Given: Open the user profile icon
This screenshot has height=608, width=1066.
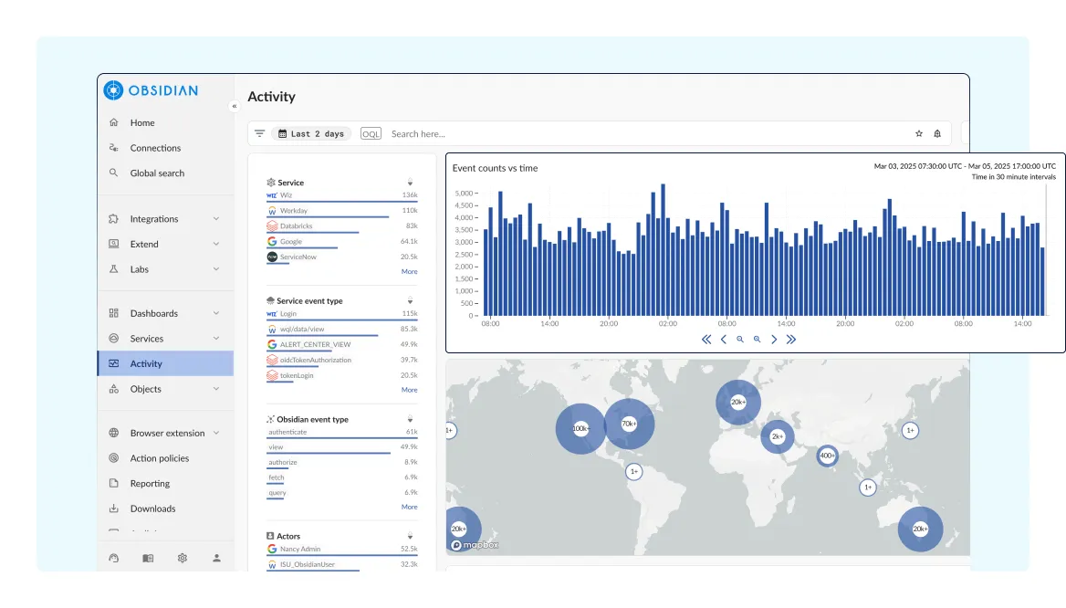Looking at the screenshot, I should (216, 559).
